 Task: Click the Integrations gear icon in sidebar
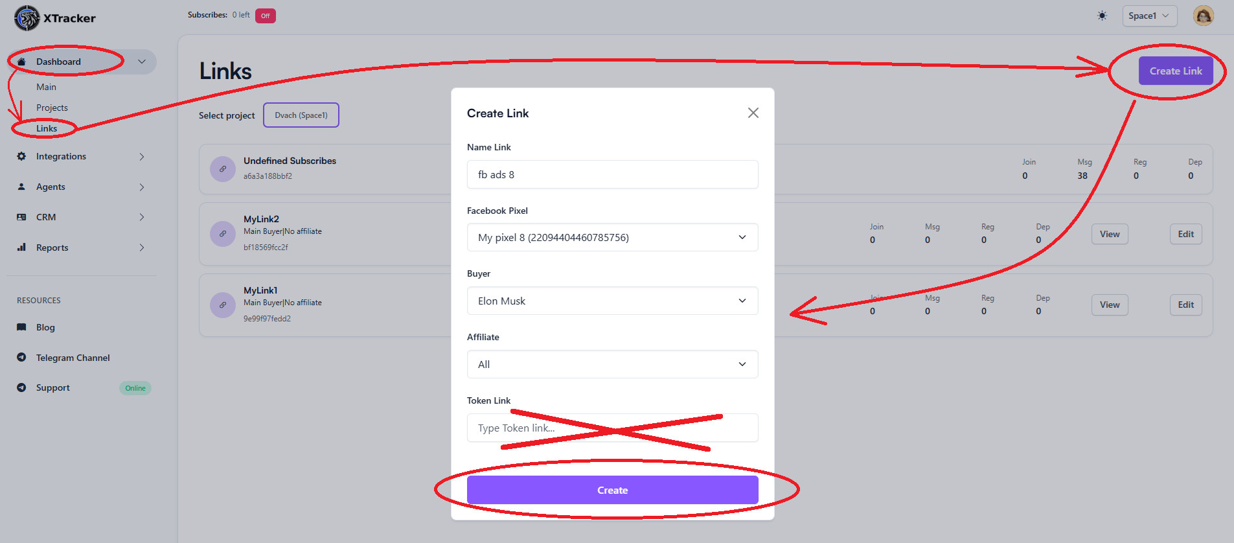click(x=21, y=156)
